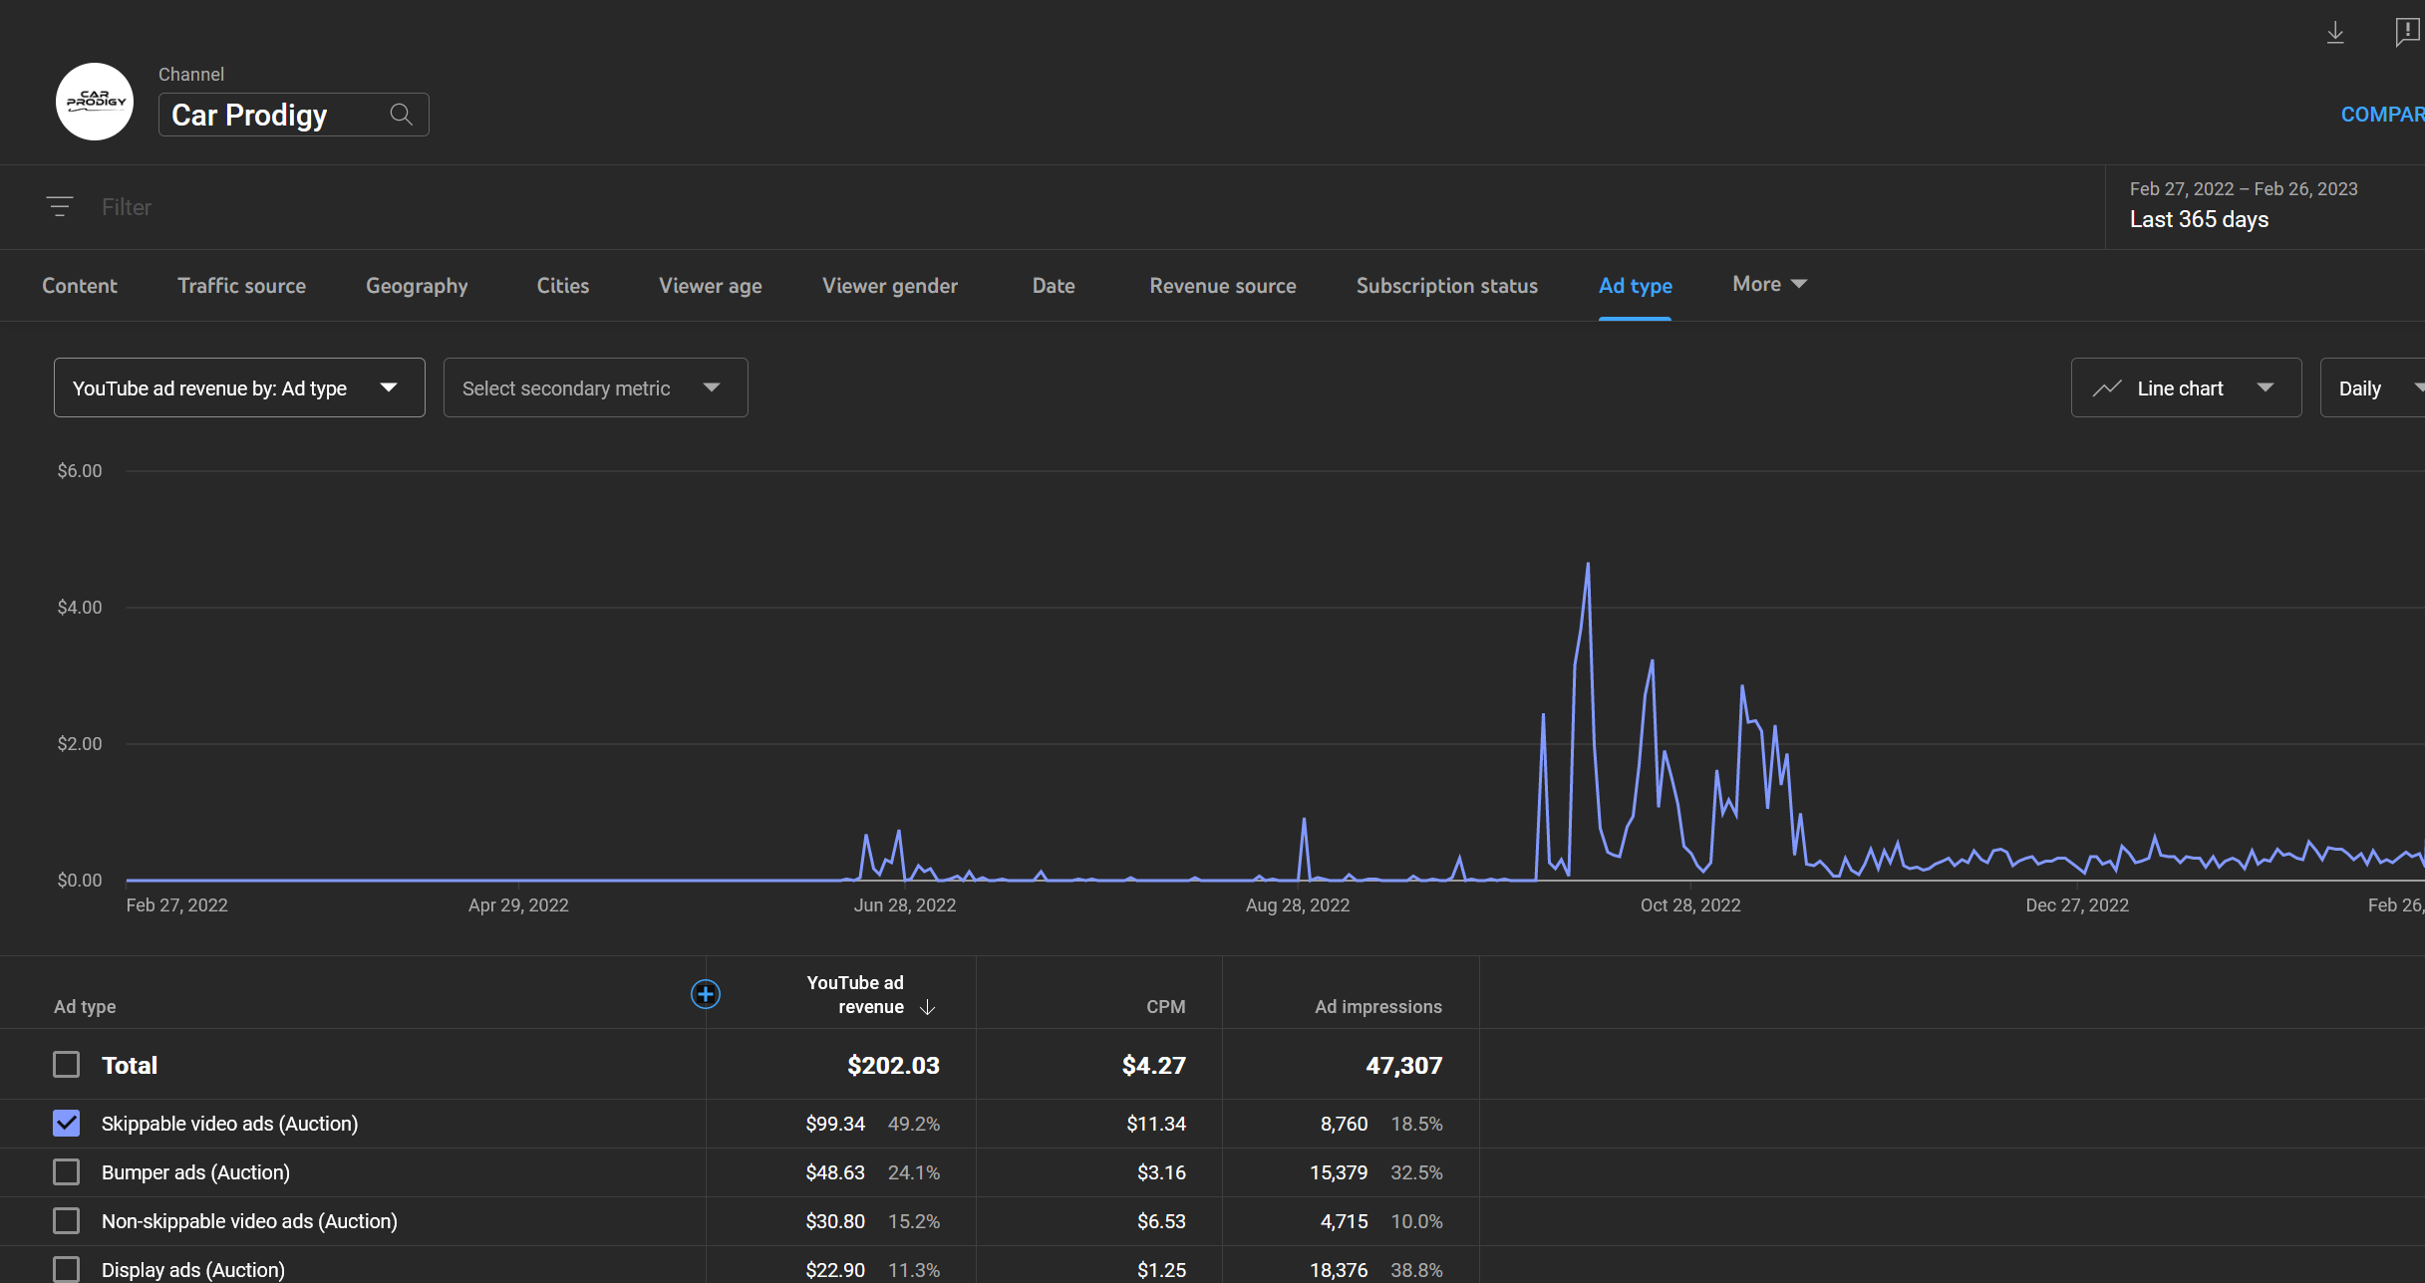Uncheck Skippable video ads (Auction) checkbox

[67, 1124]
